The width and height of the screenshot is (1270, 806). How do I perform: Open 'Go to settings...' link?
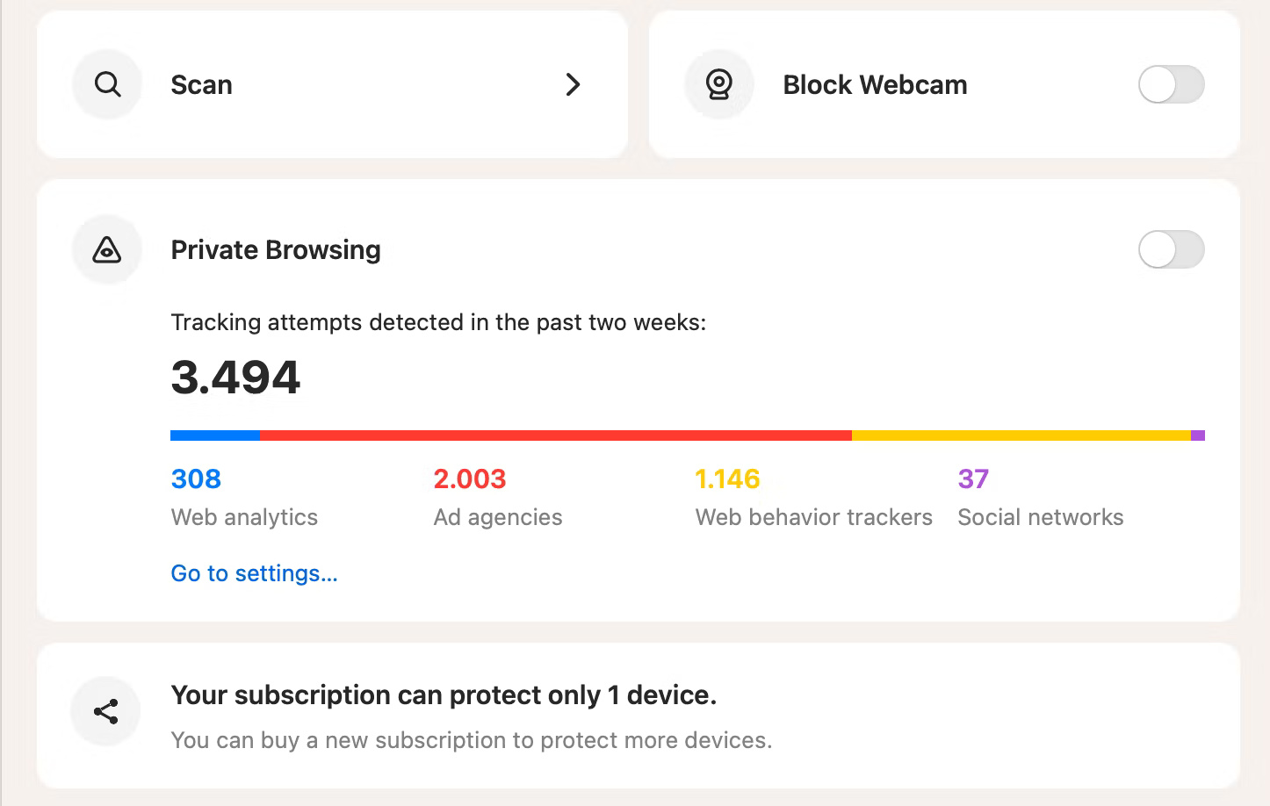point(254,572)
